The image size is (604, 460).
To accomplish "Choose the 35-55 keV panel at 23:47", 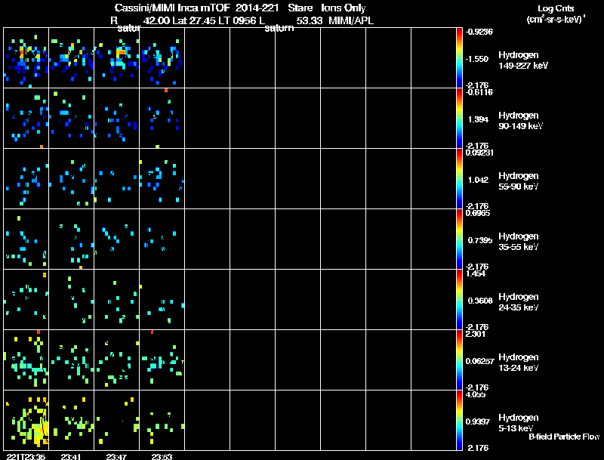I will click(x=117, y=239).
